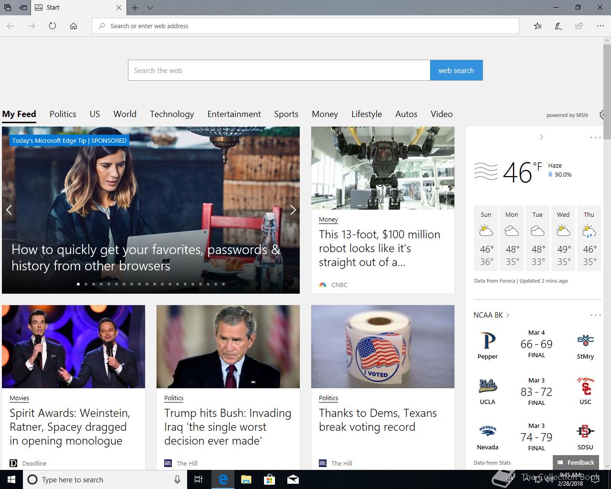Open the Lifestyle tab
This screenshot has width=611, height=489.
click(367, 114)
